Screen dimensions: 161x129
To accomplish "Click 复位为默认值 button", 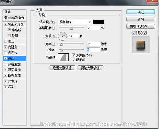I will 90,68.
